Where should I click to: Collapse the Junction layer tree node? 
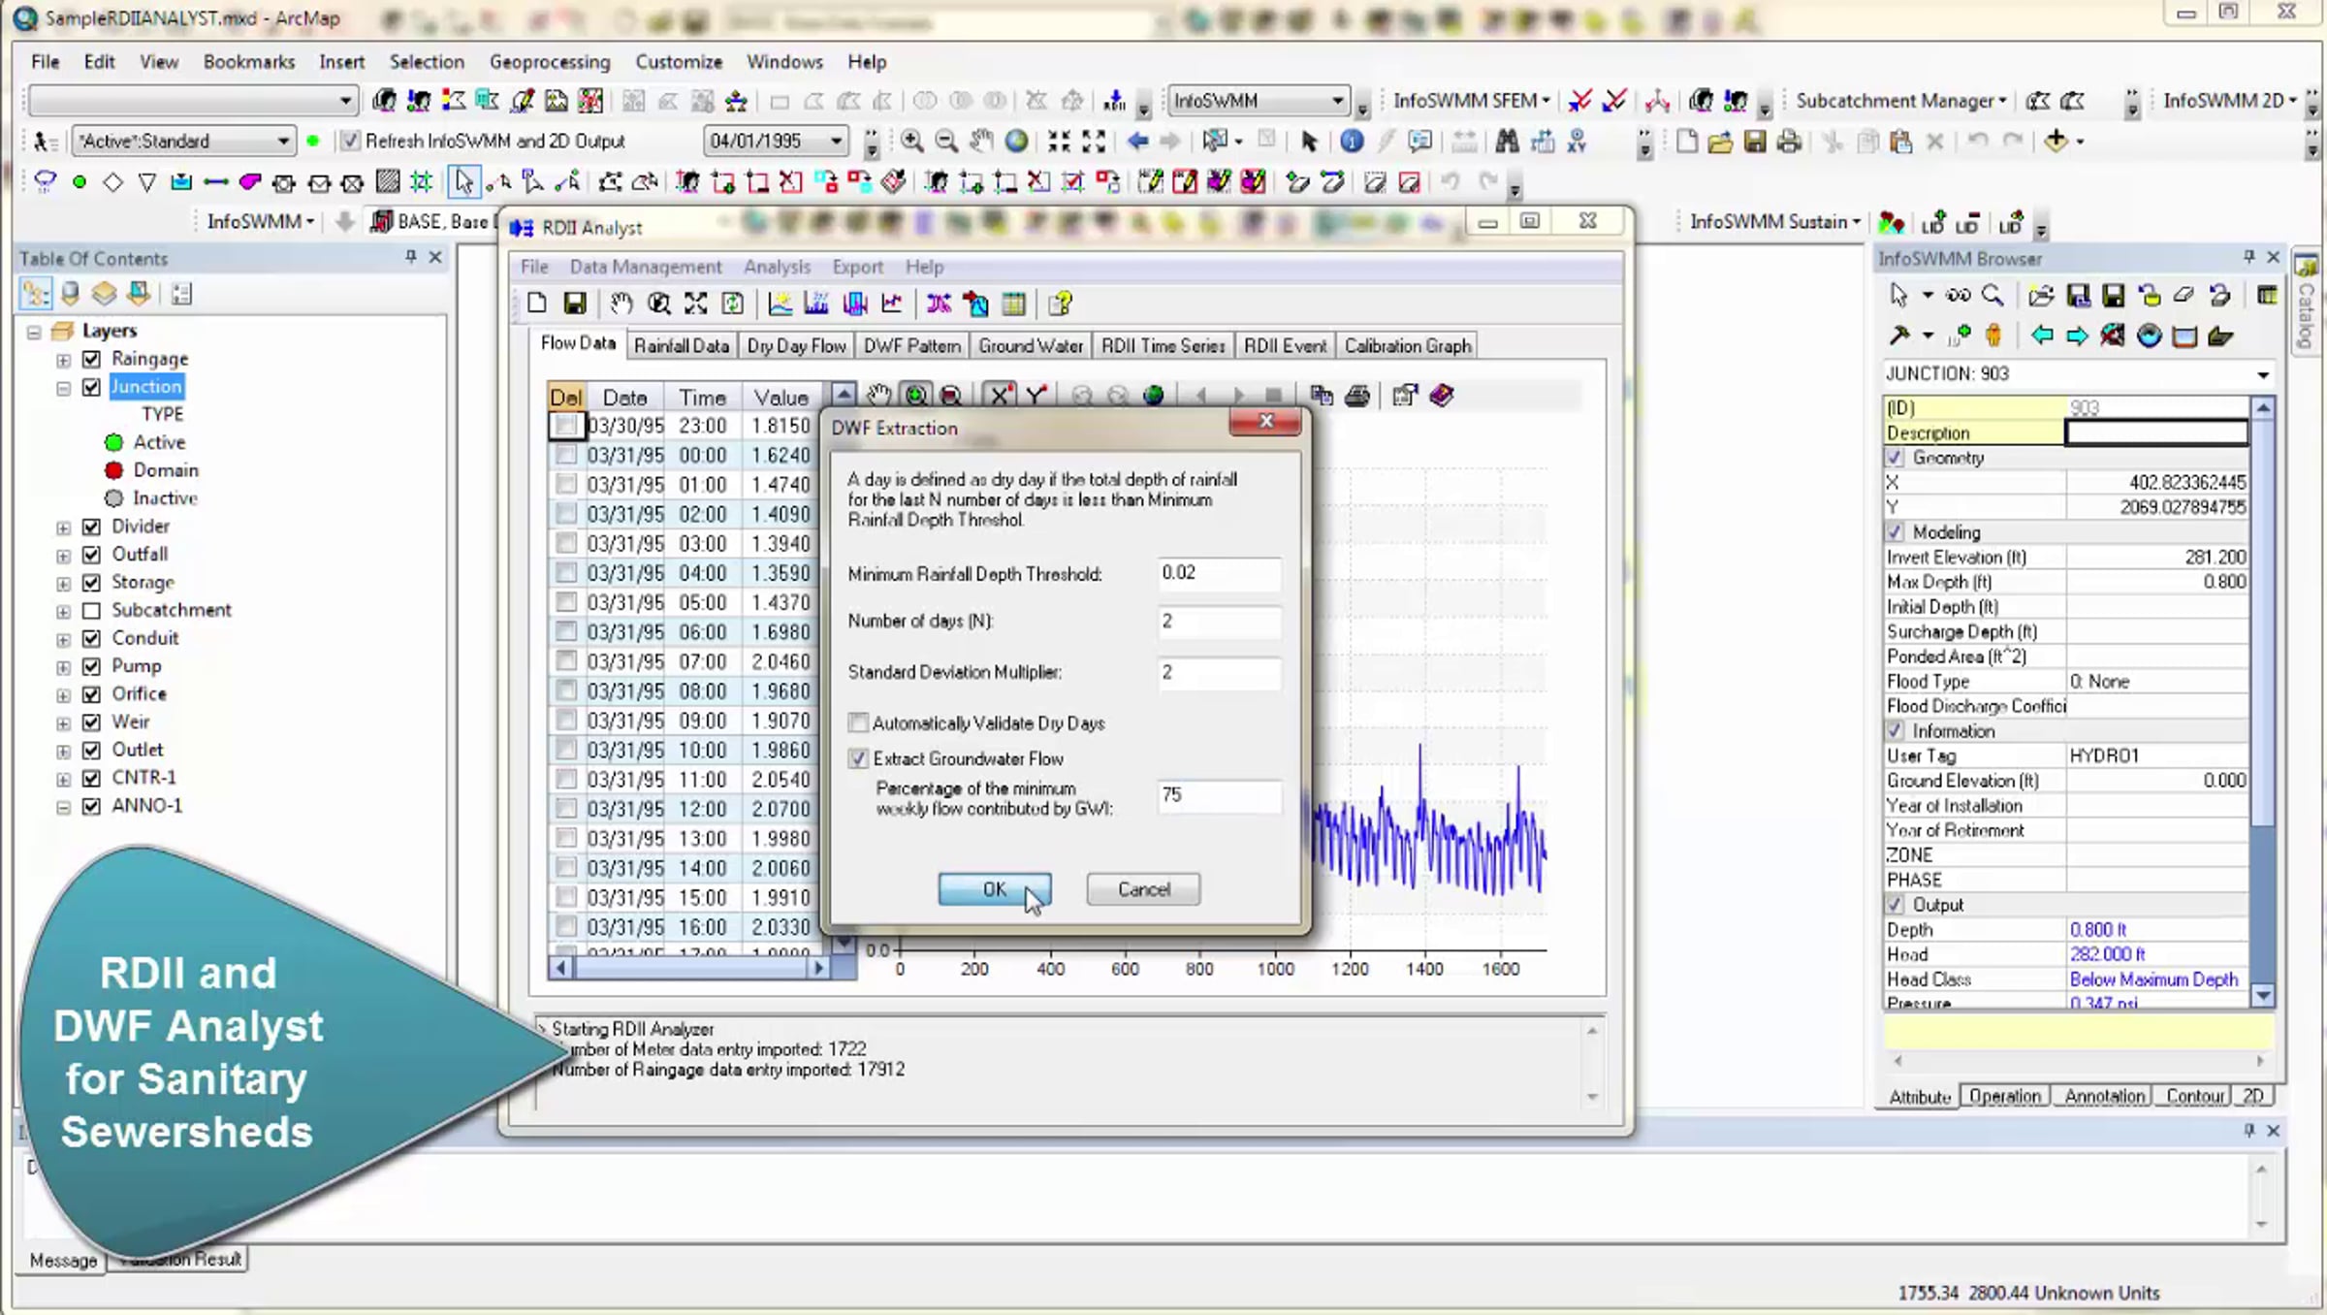(64, 388)
